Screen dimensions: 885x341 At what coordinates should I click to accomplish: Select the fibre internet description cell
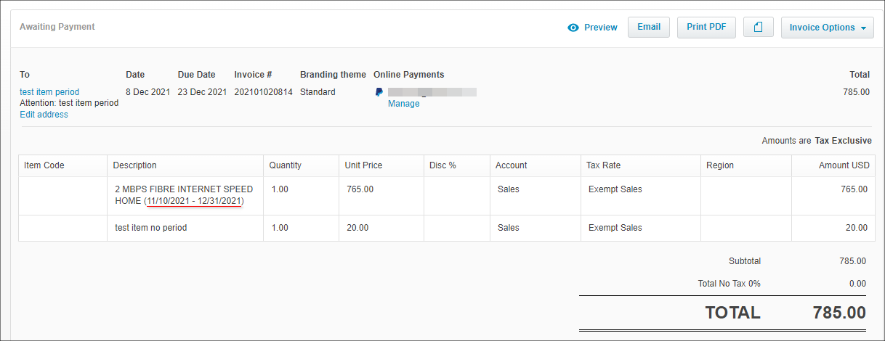[185, 195]
